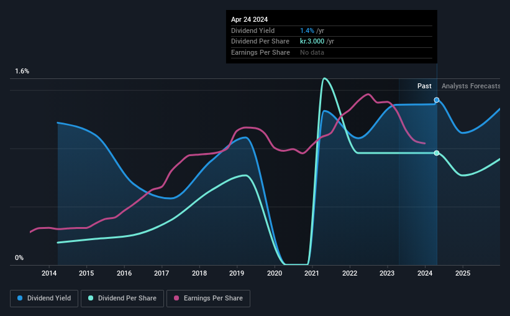This screenshot has height=316, width=510.
Task: Click the teal Dividend Per Share legend dot
Action: click(91, 298)
